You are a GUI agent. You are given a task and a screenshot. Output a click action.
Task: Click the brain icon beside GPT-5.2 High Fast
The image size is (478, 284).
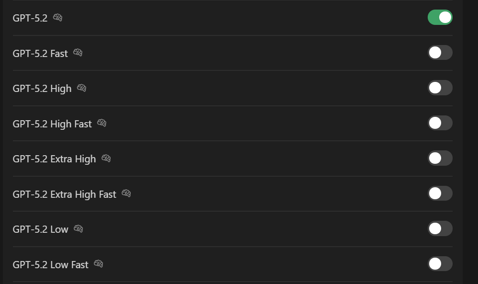coord(102,123)
